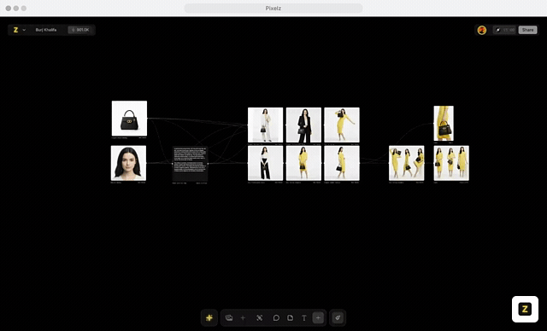Open the yellow Z logo menu at top left
This screenshot has height=331, width=547.
click(x=15, y=30)
